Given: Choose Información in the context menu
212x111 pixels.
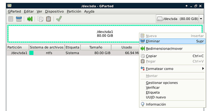Looking at the screenshot, I should click(x=172, y=104).
